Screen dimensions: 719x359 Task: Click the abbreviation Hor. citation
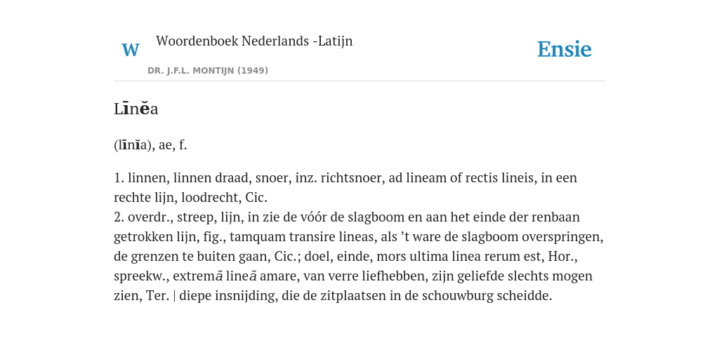coord(562,257)
